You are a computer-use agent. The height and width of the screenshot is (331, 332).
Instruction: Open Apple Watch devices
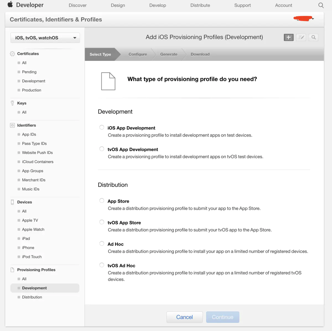pos(33,230)
